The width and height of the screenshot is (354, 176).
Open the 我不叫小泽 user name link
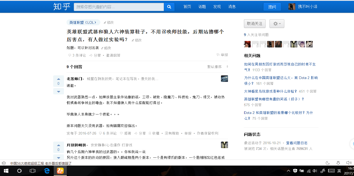[308, 7]
